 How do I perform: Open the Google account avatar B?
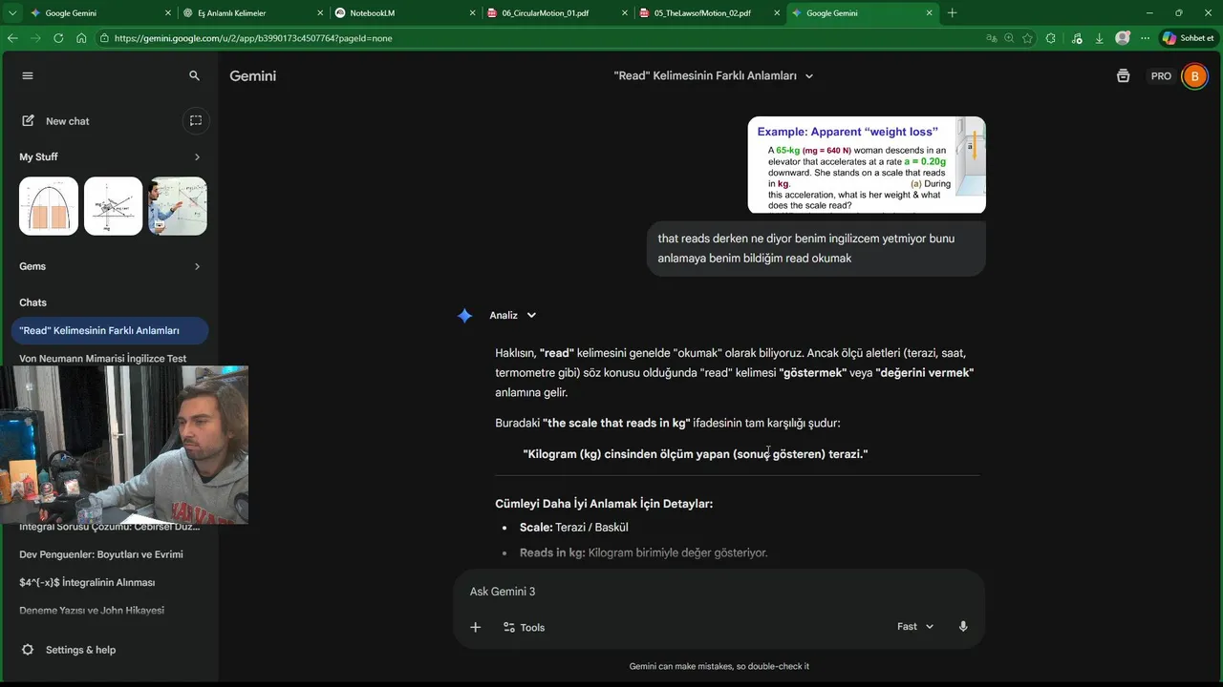[x=1194, y=76]
